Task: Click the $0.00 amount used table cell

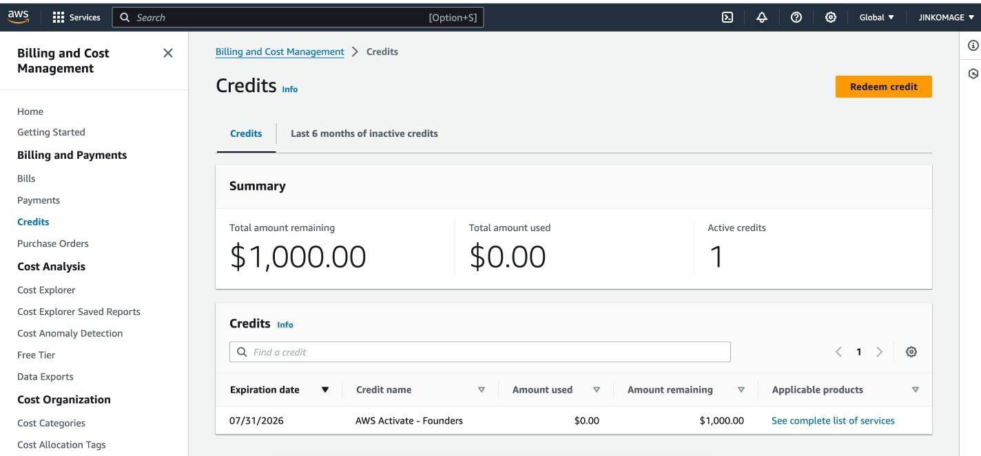Action: tap(587, 420)
